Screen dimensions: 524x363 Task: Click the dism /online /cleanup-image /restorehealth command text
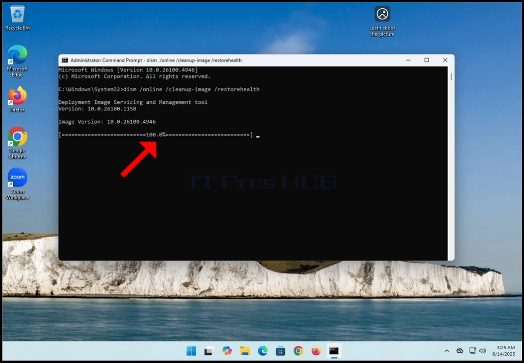click(192, 90)
